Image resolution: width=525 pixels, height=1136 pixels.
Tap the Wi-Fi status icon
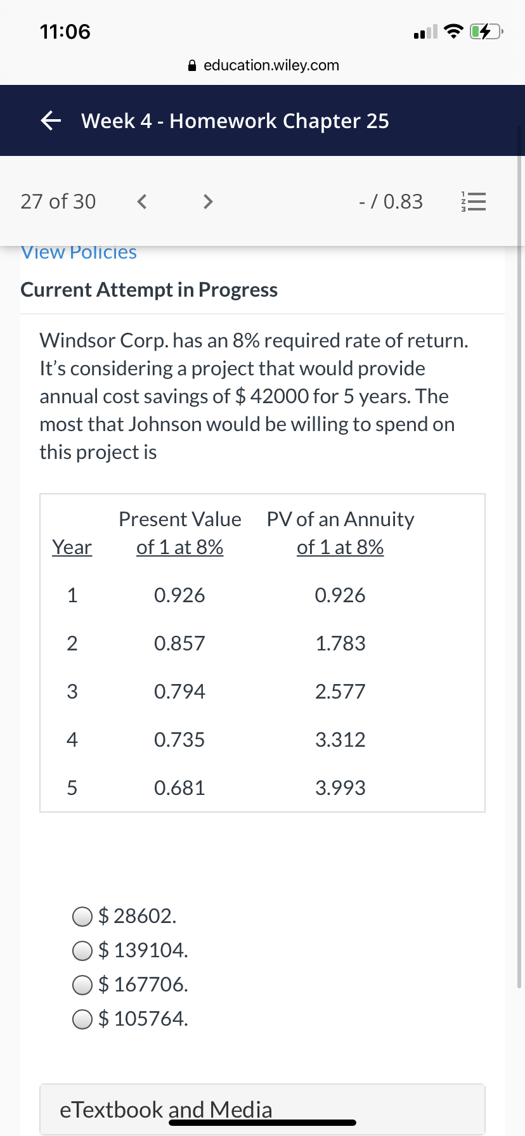pos(453,31)
